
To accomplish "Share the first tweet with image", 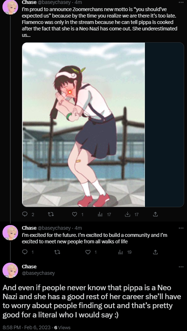I will coord(155,214).
